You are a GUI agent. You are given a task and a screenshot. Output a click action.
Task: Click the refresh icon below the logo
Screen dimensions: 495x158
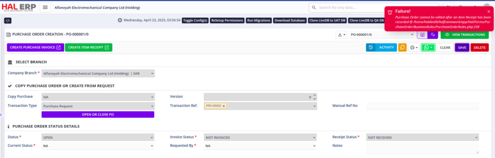click(x=8, y=20)
